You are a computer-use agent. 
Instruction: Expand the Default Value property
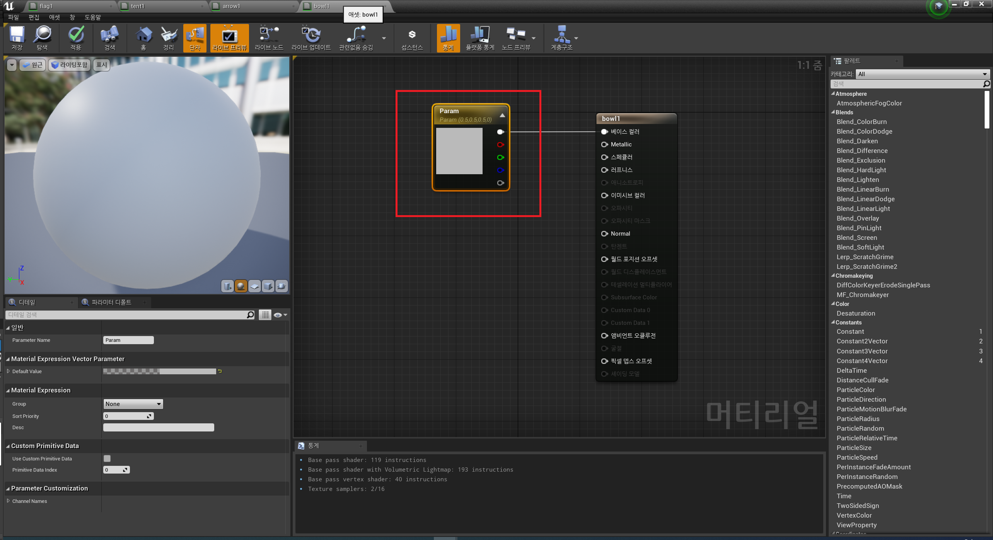point(9,371)
